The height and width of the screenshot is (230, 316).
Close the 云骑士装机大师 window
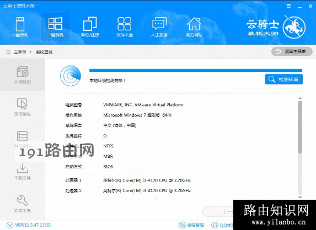coord(310,6)
